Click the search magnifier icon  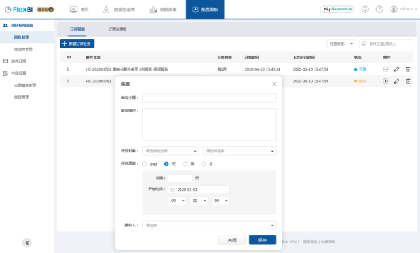click(364, 44)
